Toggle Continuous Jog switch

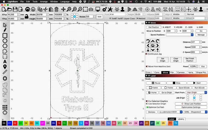coord(147,54)
